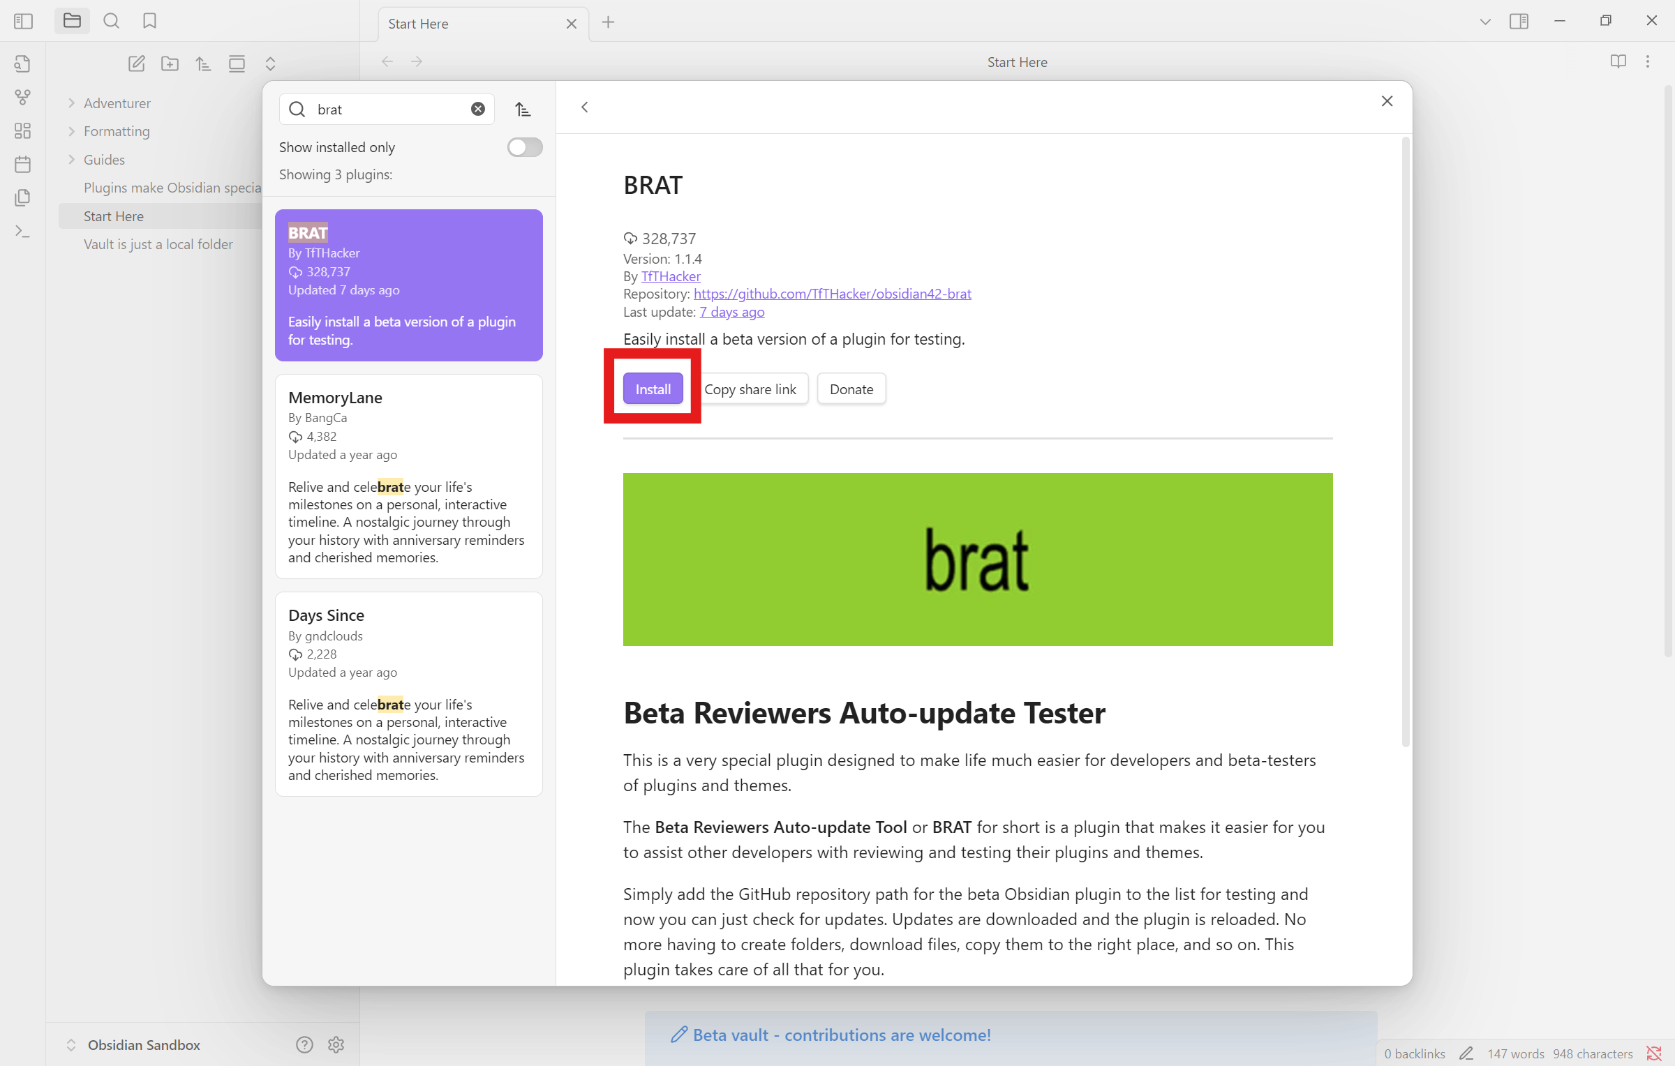1675x1066 pixels.
Task: Open the tab list dropdown arrow
Action: tap(1484, 22)
